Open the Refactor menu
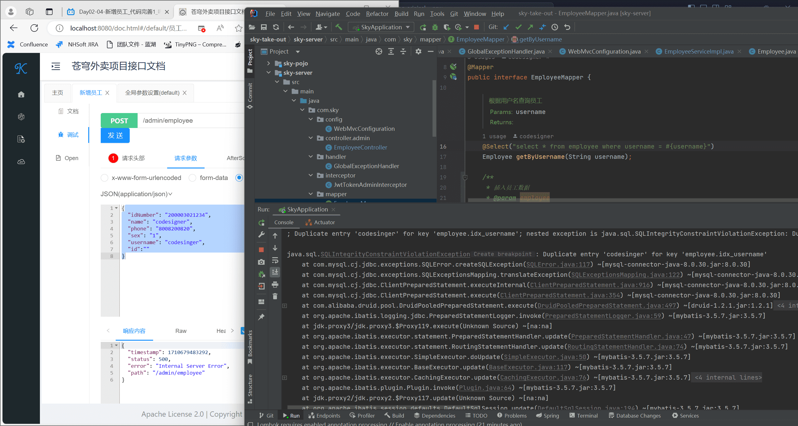Screen dimensions: 798x426 [x=377, y=14]
